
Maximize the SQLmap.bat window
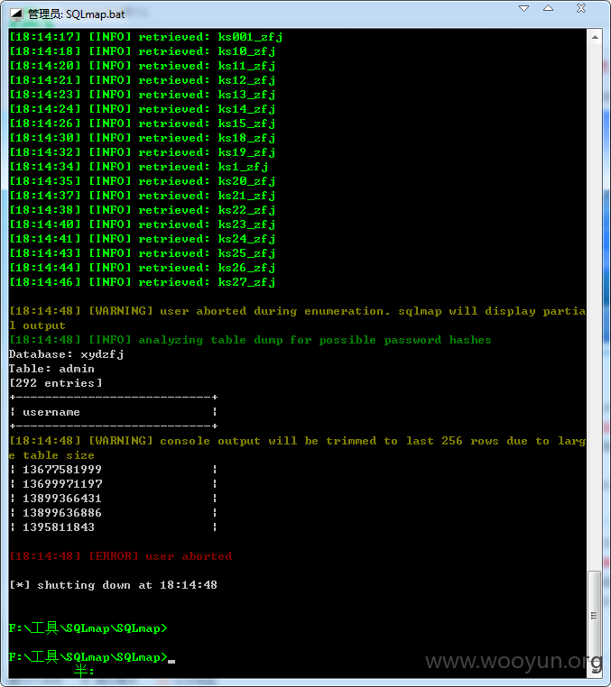click(549, 8)
